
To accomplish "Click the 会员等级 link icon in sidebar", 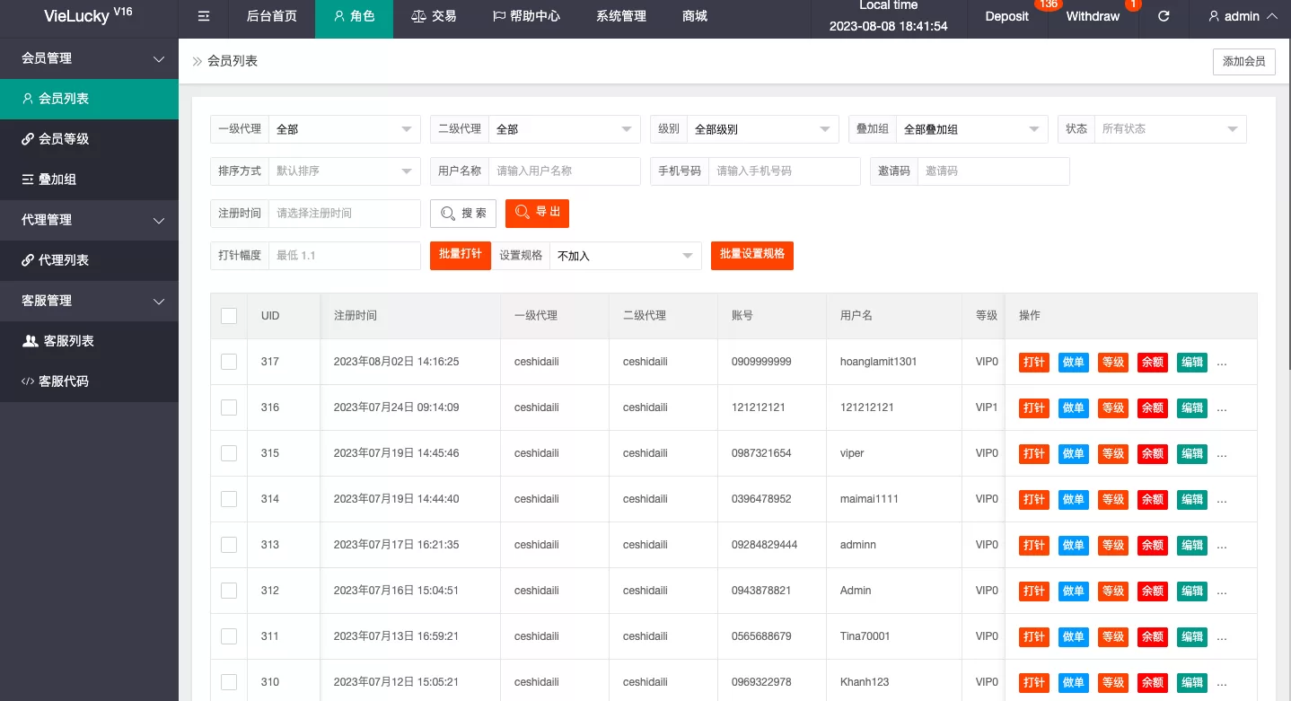I will 28,139.
